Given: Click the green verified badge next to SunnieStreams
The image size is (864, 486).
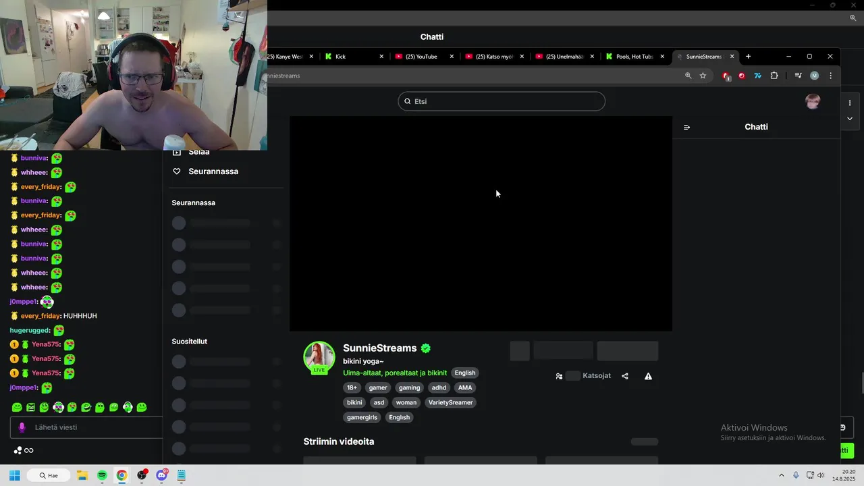Looking at the screenshot, I should [x=426, y=348].
